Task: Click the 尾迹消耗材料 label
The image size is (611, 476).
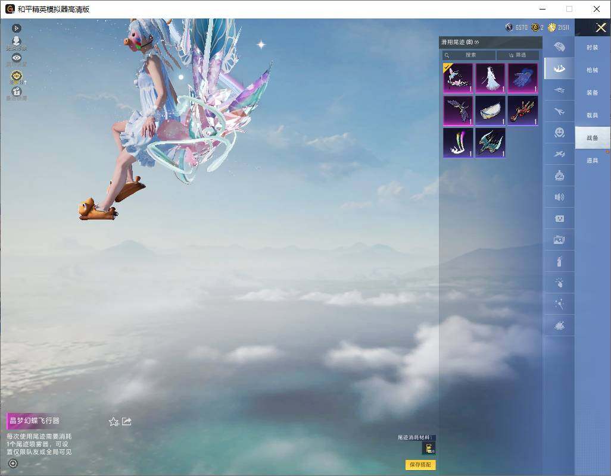Action: point(415,437)
